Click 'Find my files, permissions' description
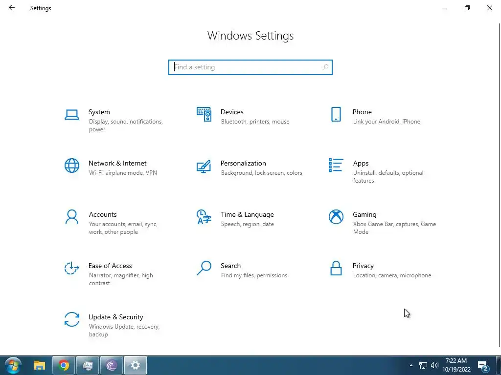501x375 pixels. pos(254,275)
